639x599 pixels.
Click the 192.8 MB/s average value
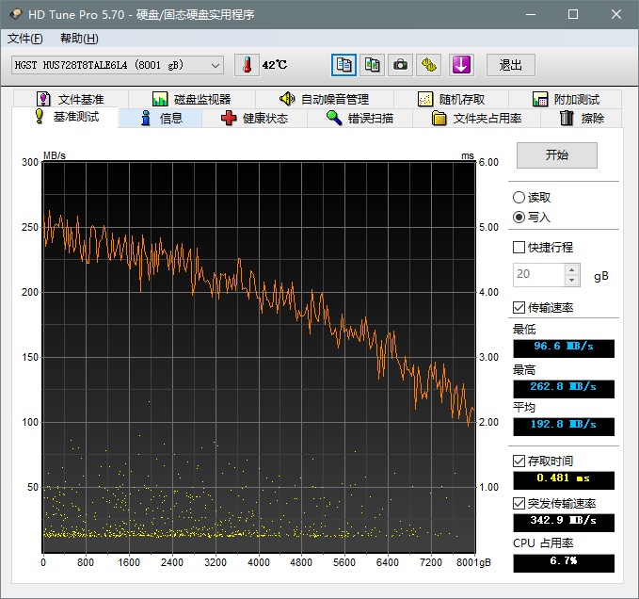tap(564, 426)
